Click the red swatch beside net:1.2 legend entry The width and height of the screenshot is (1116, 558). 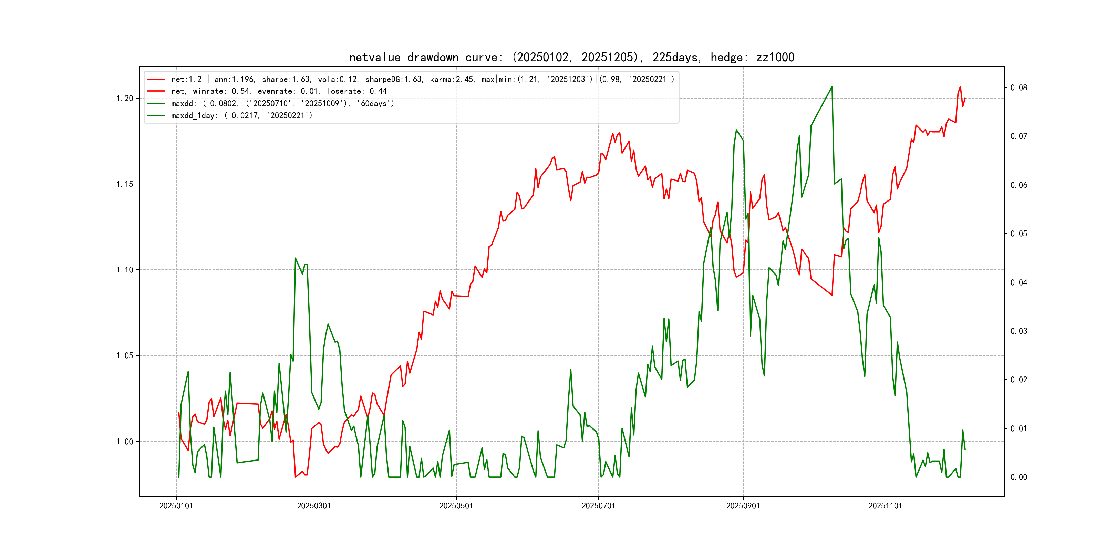coord(156,79)
